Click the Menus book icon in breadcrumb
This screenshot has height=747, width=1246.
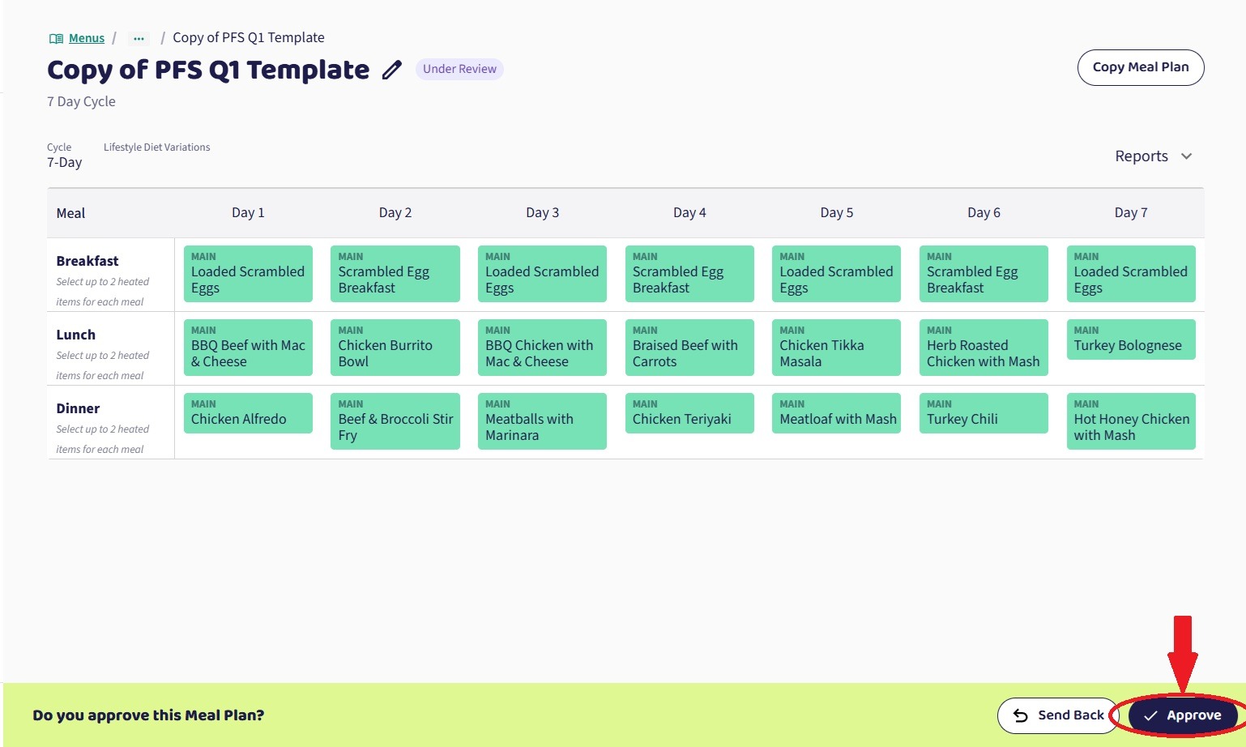[56, 39]
